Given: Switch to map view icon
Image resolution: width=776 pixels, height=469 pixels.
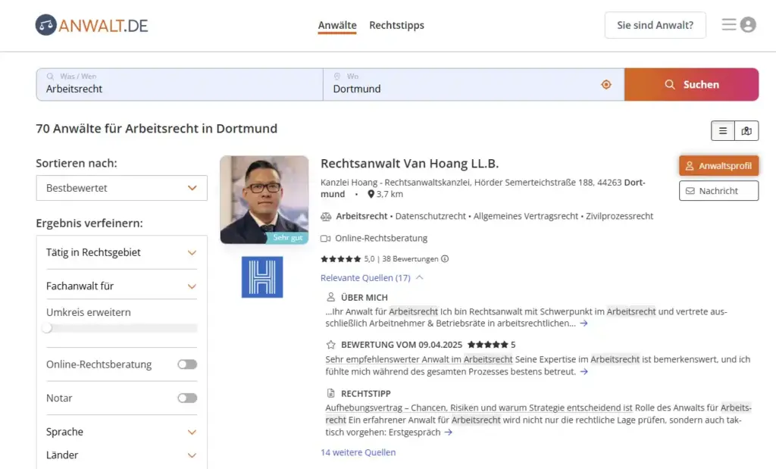Looking at the screenshot, I should [746, 131].
